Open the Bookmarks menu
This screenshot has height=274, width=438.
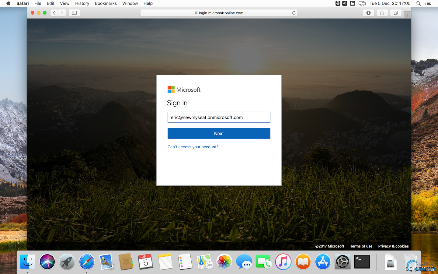tap(106, 3)
